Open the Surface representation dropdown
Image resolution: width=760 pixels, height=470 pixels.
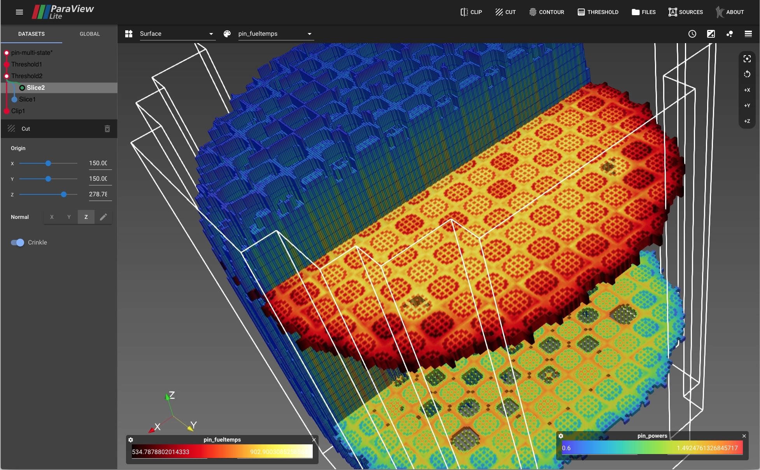click(x=177, y=34)
